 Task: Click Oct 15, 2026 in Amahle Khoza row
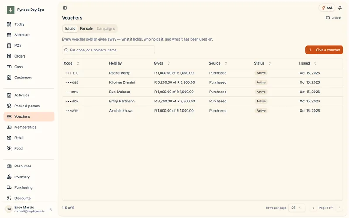point(310,111)
